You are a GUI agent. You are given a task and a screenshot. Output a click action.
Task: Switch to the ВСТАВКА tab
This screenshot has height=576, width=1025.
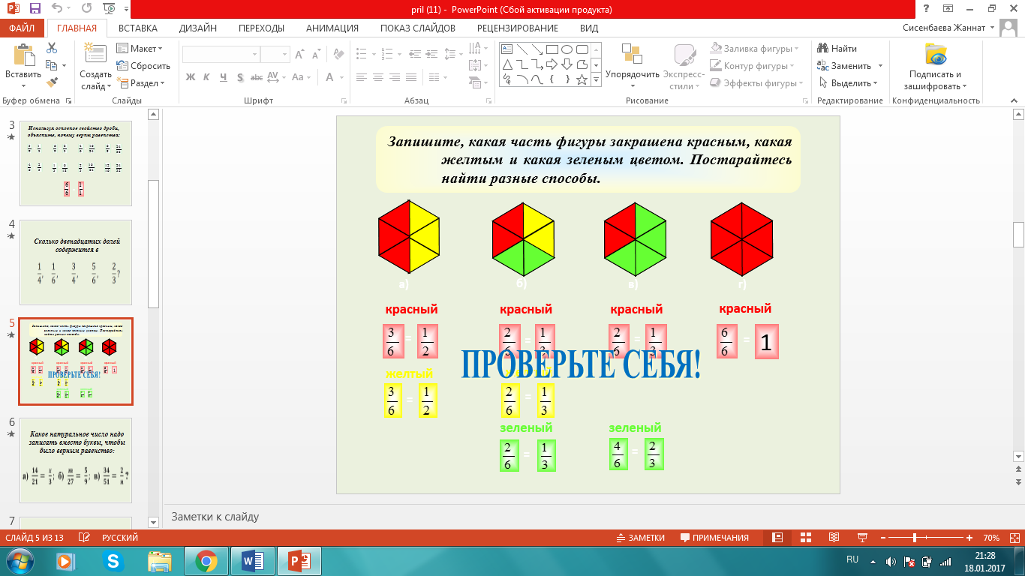[x=137, y=28]
